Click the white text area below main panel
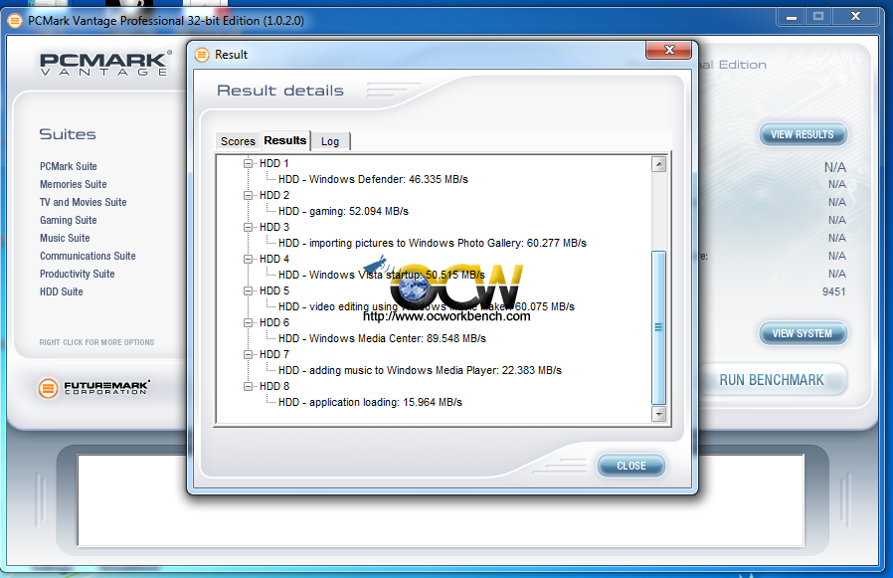Screen dimensions: 893x578 tap(441, 500)
